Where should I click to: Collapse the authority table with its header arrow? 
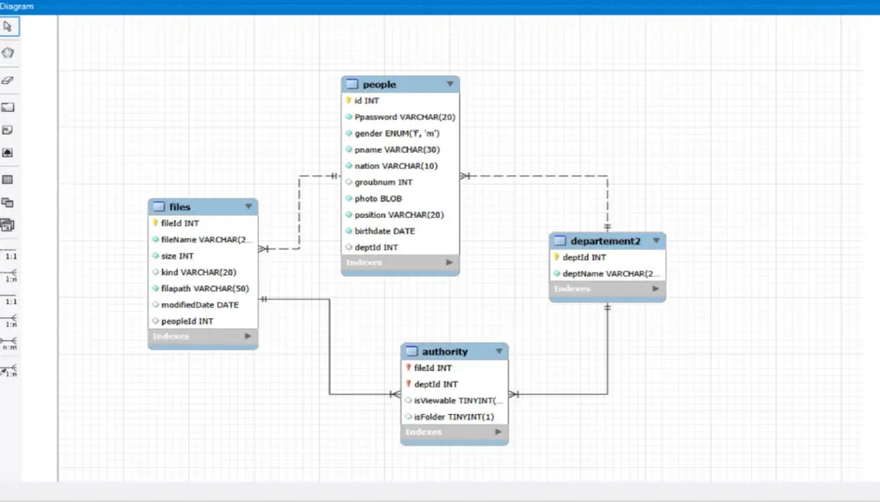(x=499, y=352)
